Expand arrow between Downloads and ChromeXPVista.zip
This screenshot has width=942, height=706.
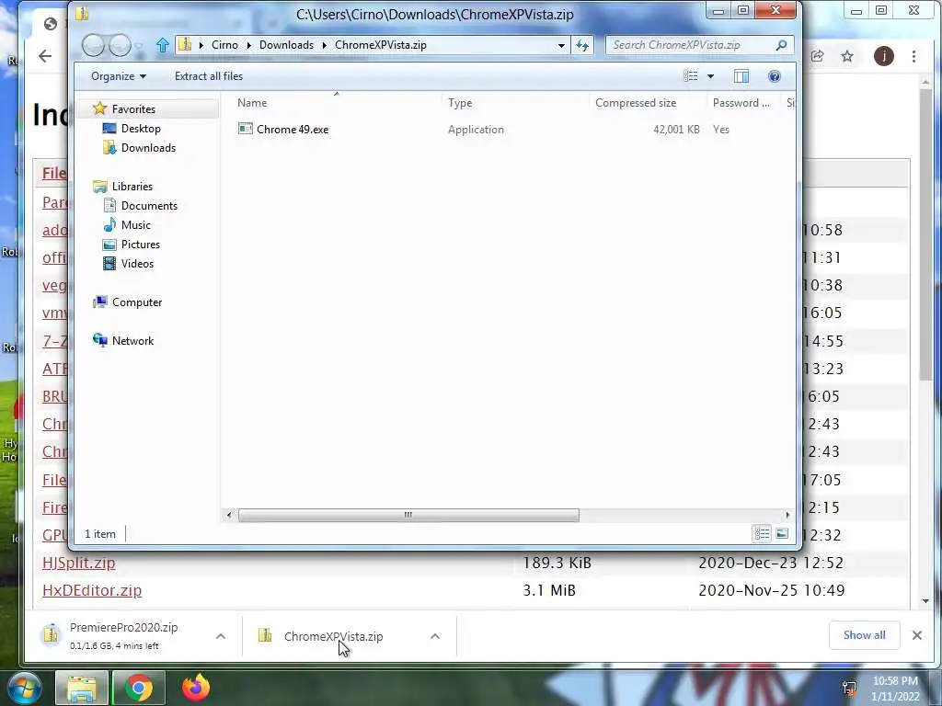(x=325, y=45)
